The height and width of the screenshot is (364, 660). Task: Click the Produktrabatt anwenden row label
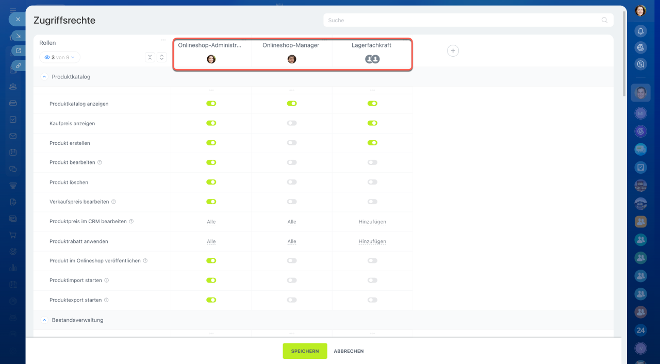[78, 241]
